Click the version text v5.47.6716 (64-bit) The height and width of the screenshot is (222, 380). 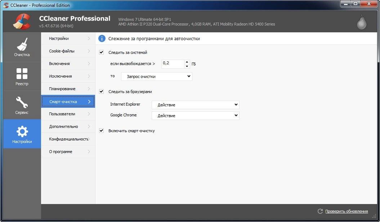tap(56, 26)
